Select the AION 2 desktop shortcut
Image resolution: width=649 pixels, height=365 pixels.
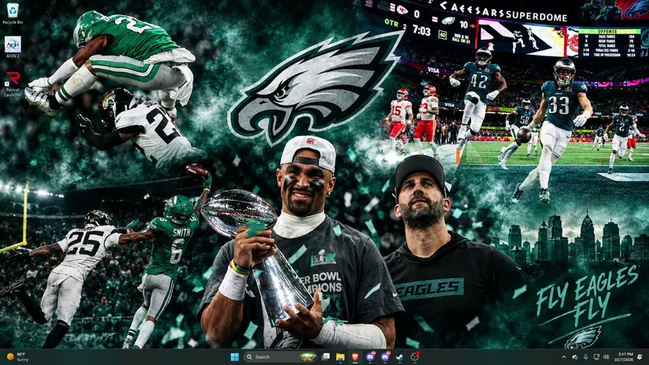point(12,46)
